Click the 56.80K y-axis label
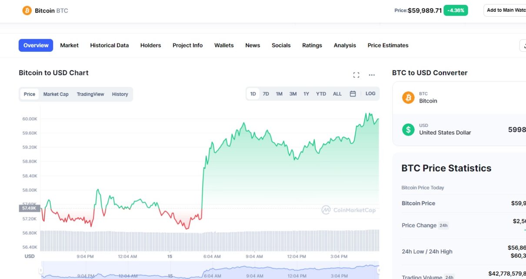526x279 pixels. (30, 233)
